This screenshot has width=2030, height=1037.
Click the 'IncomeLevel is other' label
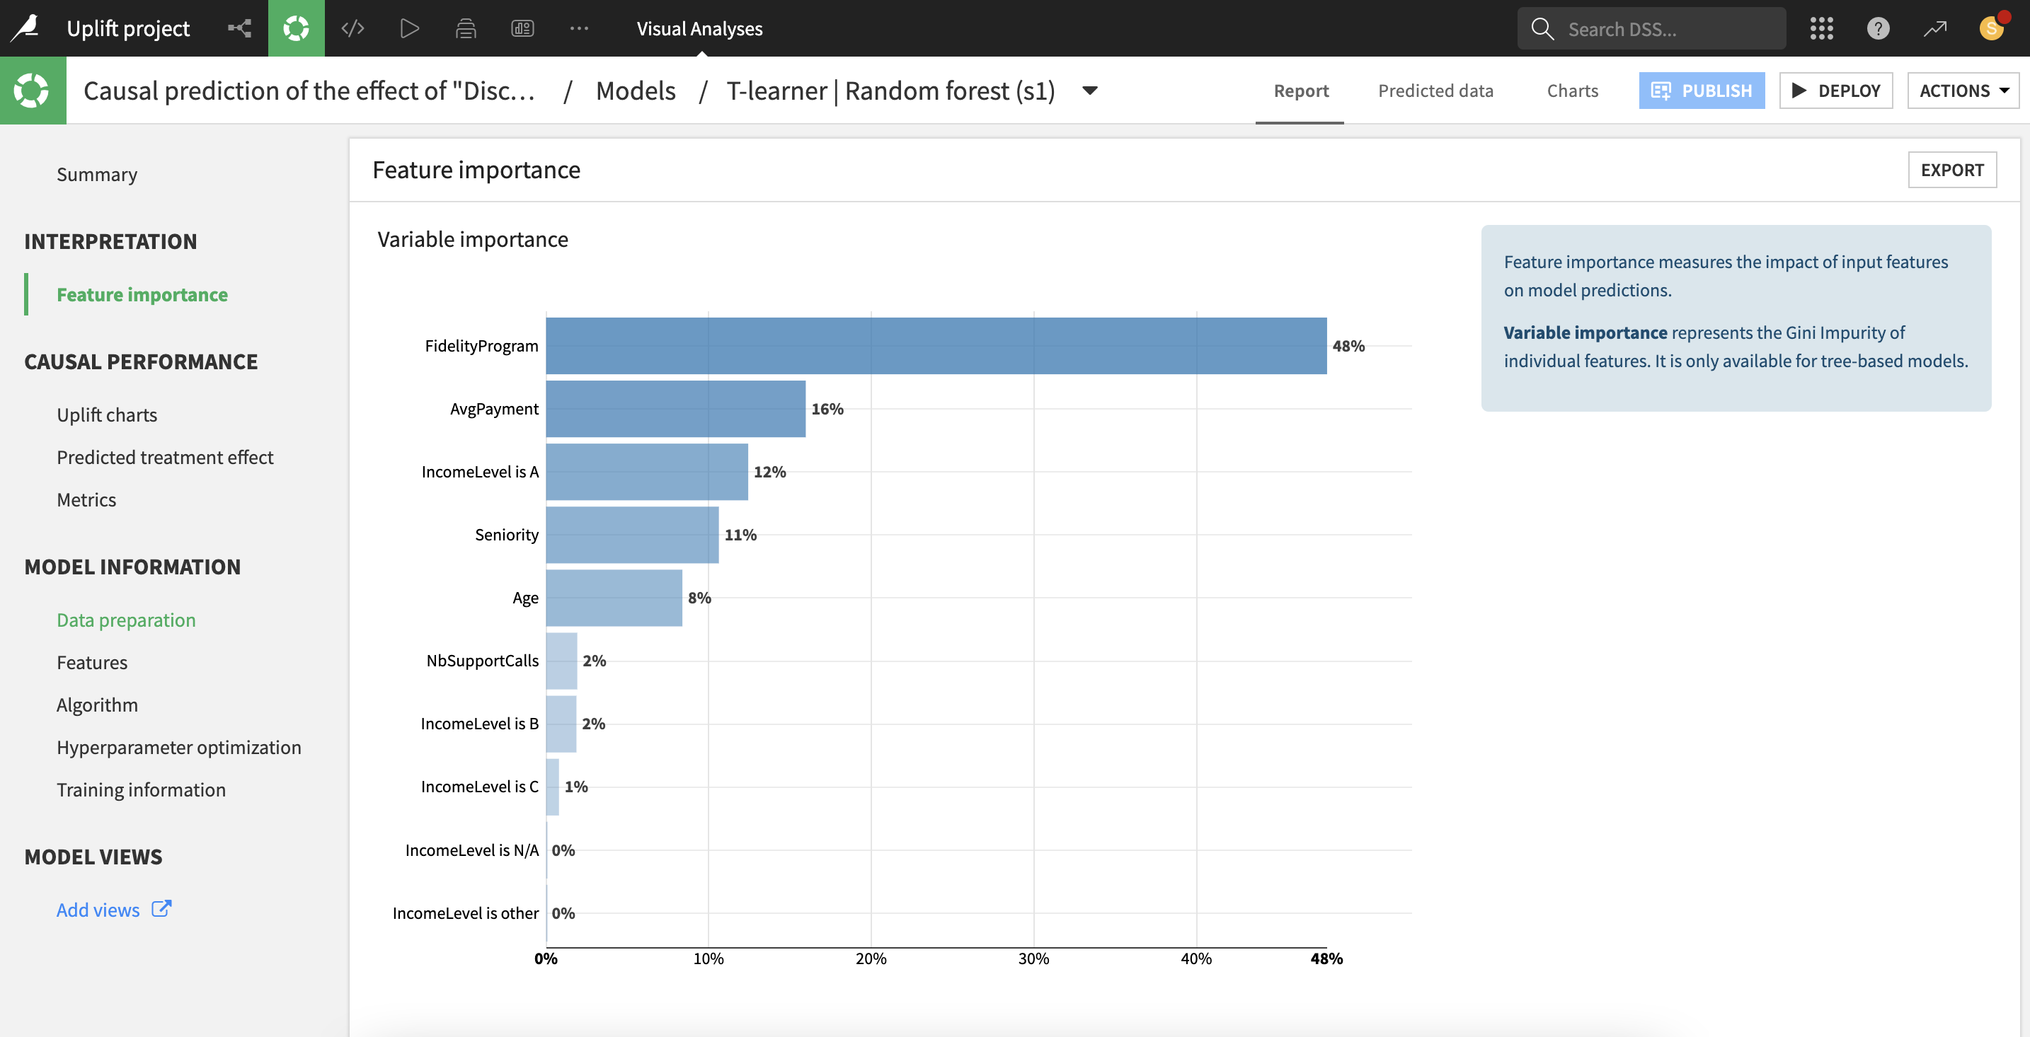click(466, 913)
